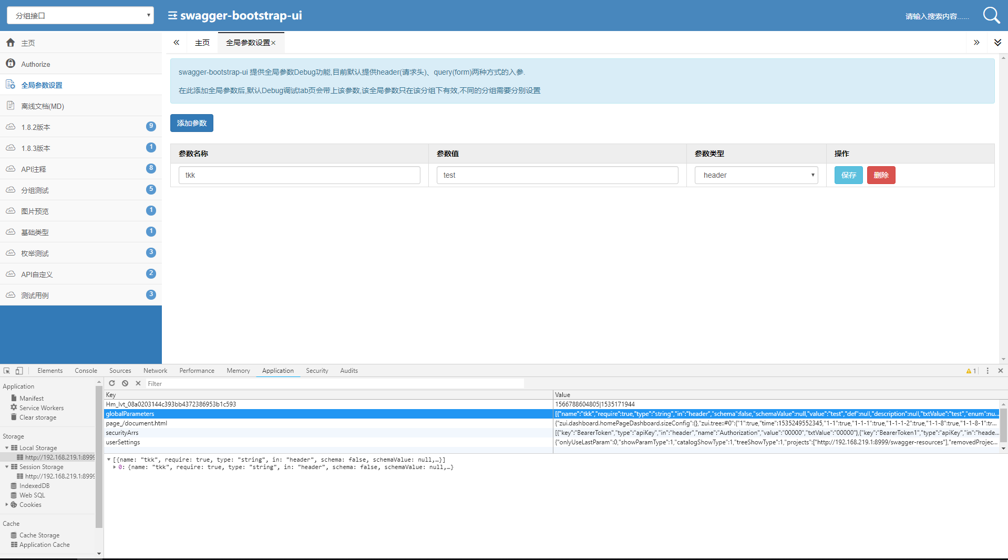This screenshot has height=560, width=1008.
Task: Click the clear all storage icon
Action: (125, 383)
